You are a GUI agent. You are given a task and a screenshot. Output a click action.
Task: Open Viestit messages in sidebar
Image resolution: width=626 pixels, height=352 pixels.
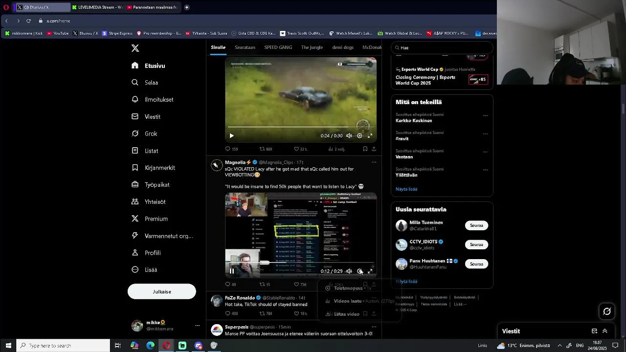tap(146, 117)
